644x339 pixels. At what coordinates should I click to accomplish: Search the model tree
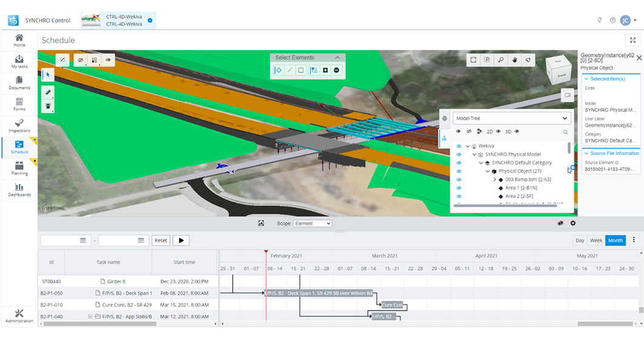[x=566, y=132]
